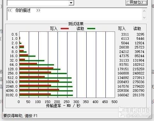Viewport: 154px width, 121px height.
Task: Click the red 写入 legend swatch
Action: tap(65, 29)
